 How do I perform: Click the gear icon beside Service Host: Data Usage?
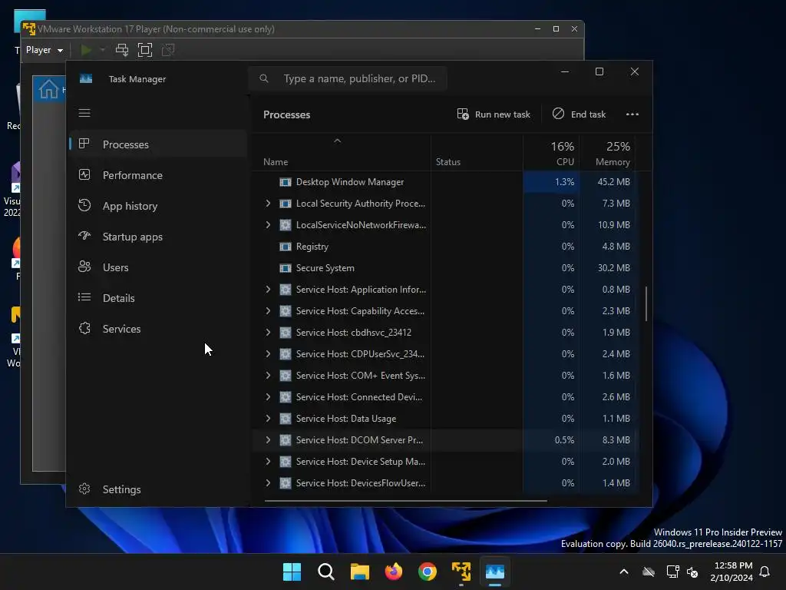(x=286, y=419)
